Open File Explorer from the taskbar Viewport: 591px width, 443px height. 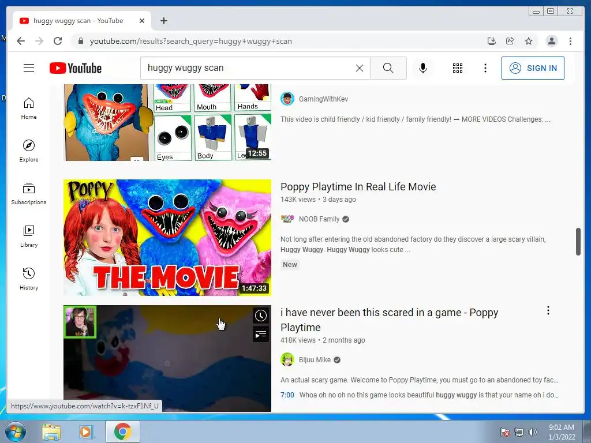[51, 432]
